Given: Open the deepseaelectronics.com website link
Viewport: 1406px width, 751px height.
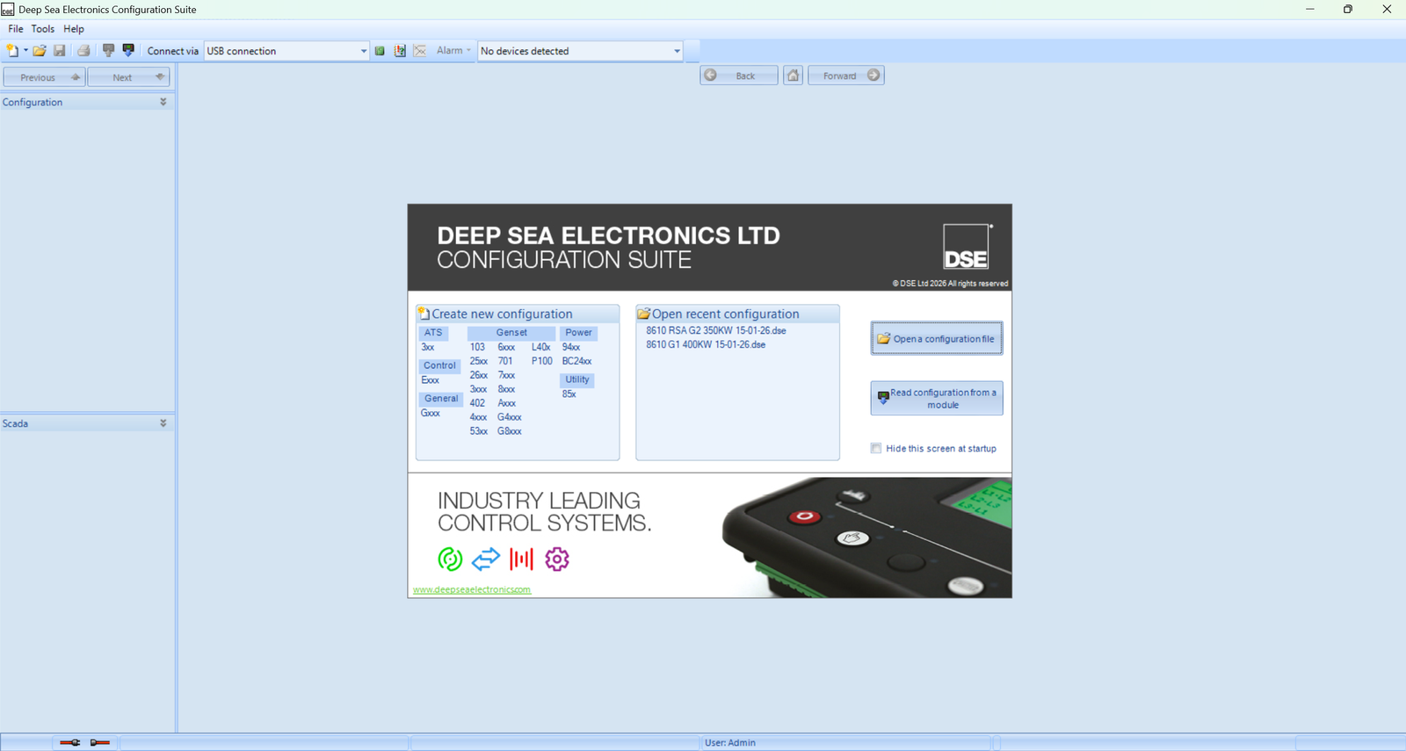Looking at the screenshot, I should [x=472, y=589].
